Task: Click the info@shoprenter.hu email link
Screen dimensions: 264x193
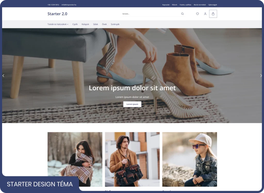Action: click(69, 5)
